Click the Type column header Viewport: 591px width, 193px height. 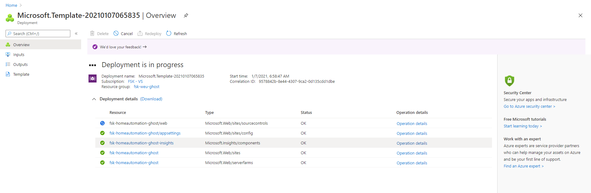(x=209, y=113)
